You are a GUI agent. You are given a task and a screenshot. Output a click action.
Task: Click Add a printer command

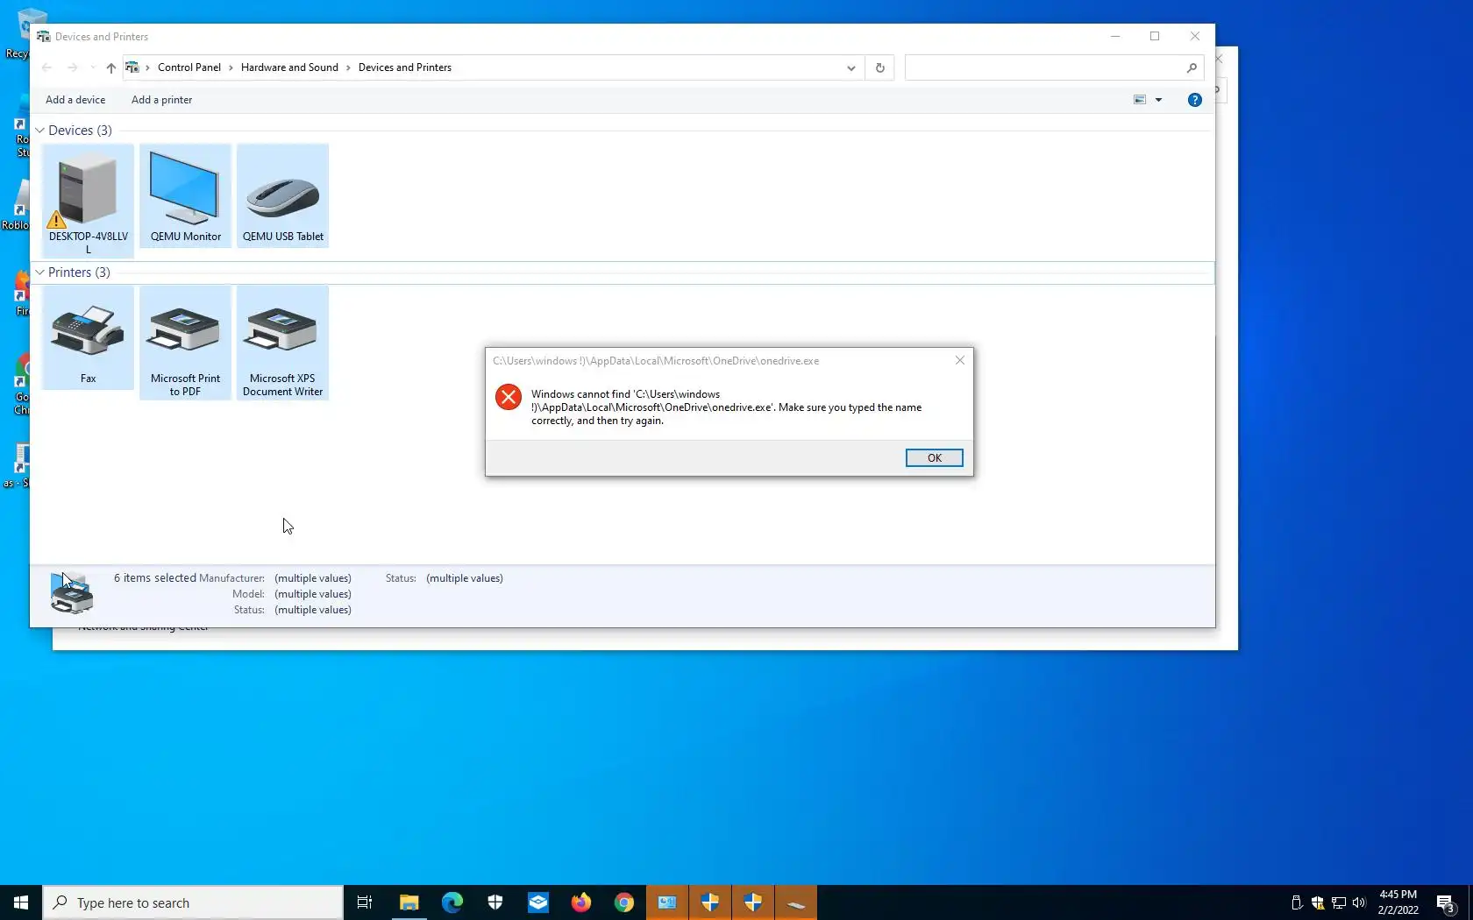pyautogui.click(x=161, y=100)
